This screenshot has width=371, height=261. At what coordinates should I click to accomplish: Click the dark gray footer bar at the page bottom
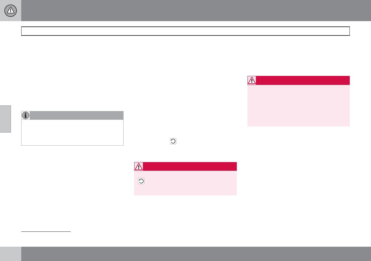click(196, 254)
